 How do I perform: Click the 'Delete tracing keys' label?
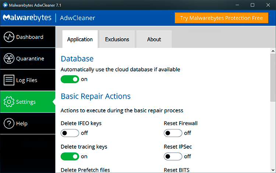(x=84, y=147)
